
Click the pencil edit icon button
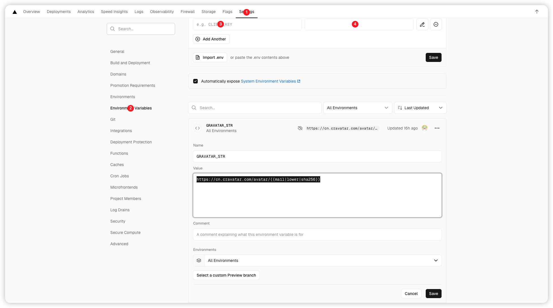tap(422, 24)
